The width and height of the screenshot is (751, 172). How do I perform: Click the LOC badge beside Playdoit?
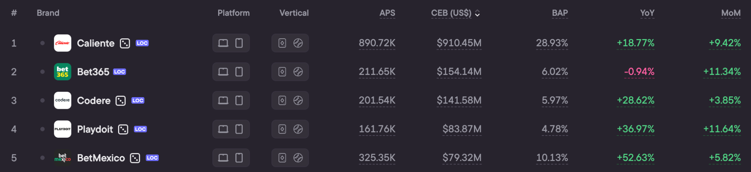click(x=140, y=129)
